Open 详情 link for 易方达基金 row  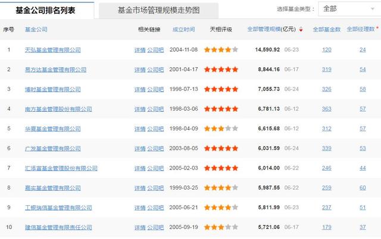(x=140, y=70)
